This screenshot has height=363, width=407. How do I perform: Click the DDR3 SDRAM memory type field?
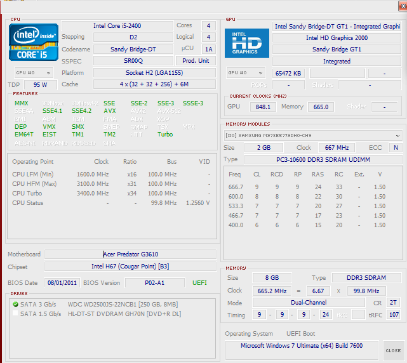coord(366,277)
